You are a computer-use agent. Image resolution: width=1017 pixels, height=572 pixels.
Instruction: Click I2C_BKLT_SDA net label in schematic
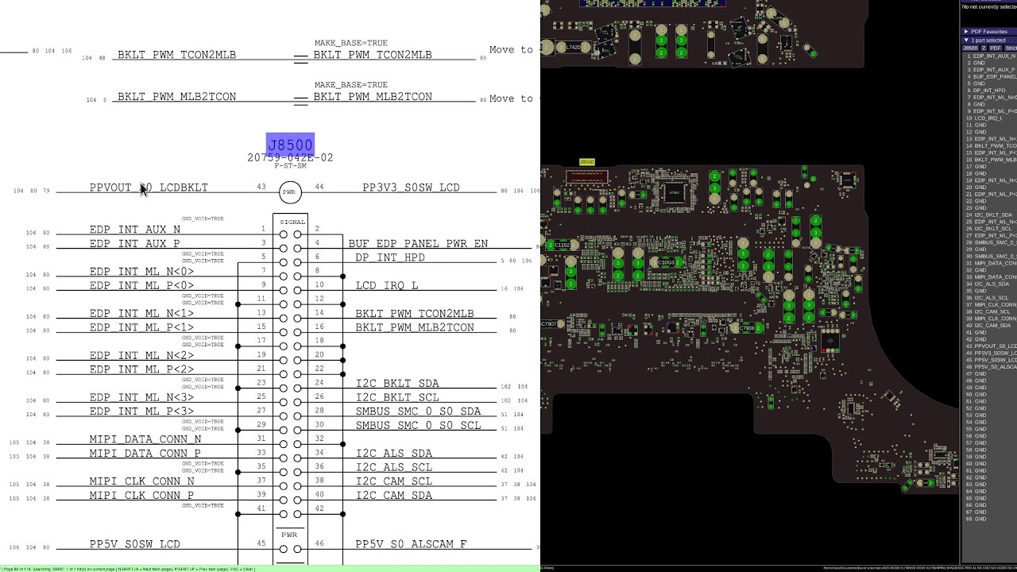pos(396,383)
